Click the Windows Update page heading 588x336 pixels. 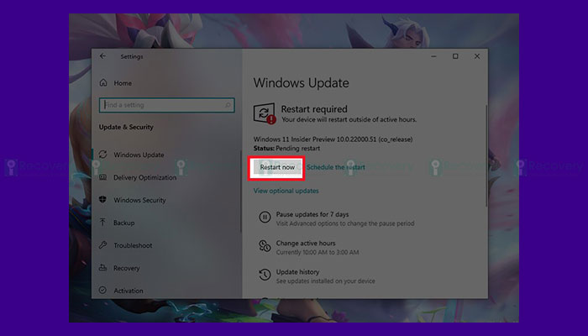point(301,83)
